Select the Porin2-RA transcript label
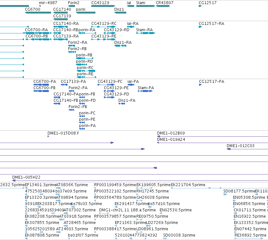The height and width of the screenshot is (240, 268). [77, 43]
